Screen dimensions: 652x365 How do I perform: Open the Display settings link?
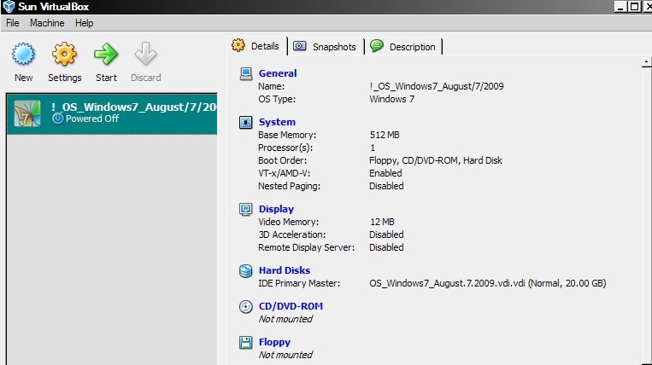pos(276,209)
